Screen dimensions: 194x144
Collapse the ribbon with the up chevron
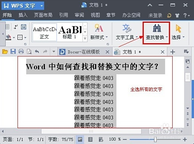coord(150,5)
